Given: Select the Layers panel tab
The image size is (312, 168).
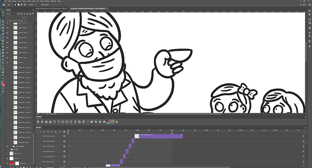Looking at the screenshot, I should 8,10.
